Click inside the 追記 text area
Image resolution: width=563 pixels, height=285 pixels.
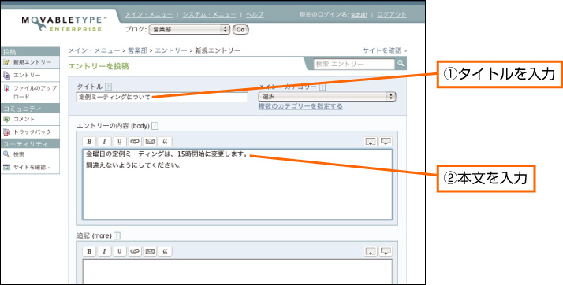(x=237, y=272)
